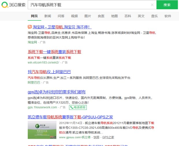Open the 英文 tab

(141, 16)
